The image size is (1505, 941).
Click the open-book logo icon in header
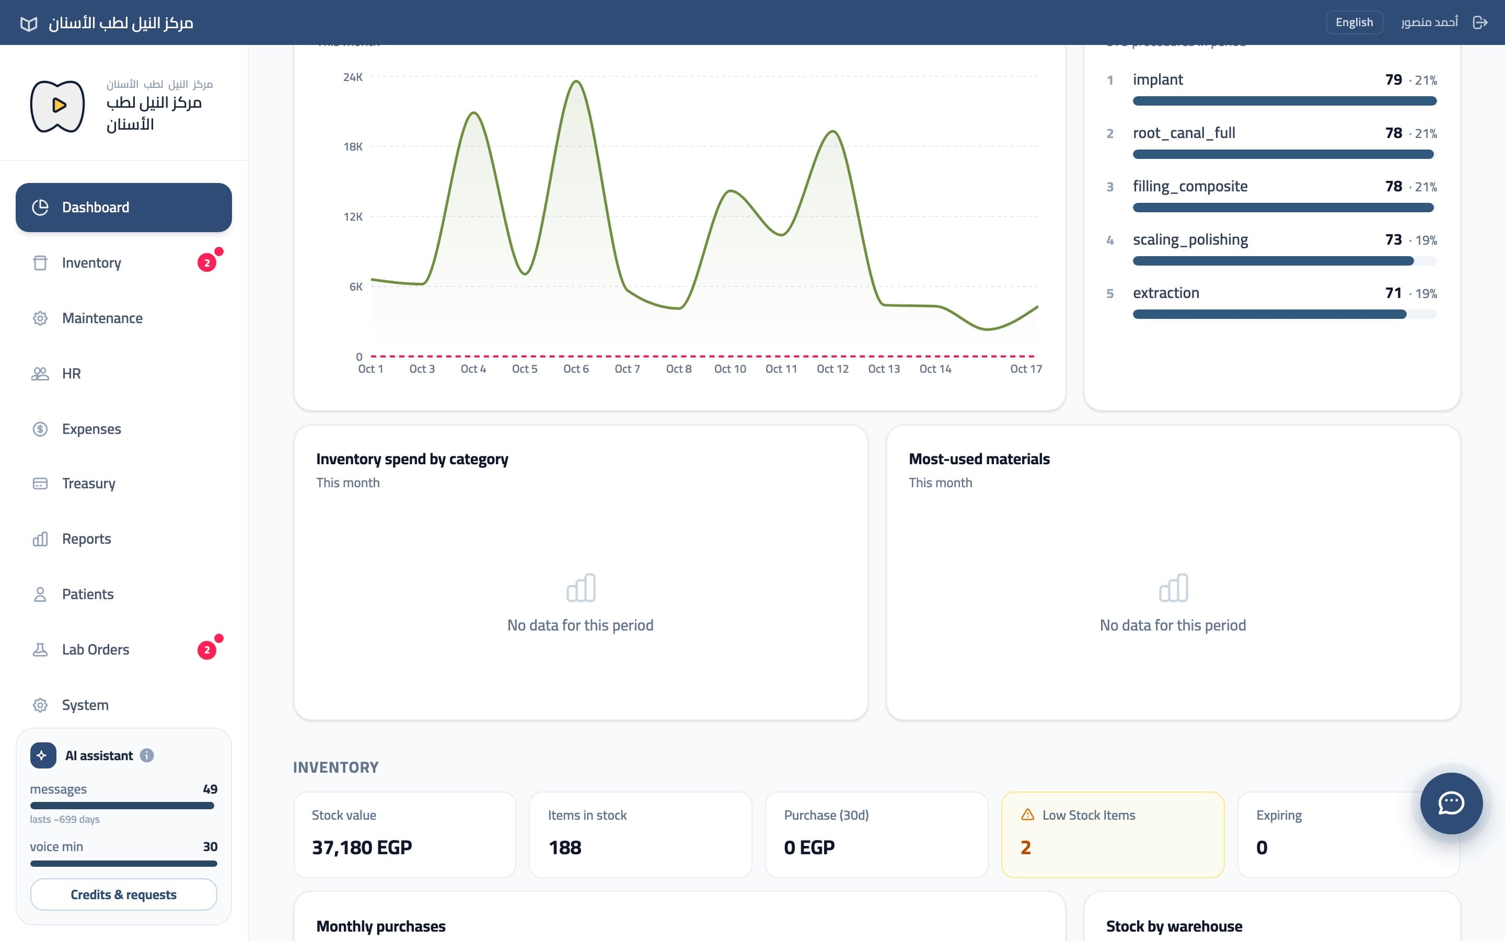pos(29,24)
